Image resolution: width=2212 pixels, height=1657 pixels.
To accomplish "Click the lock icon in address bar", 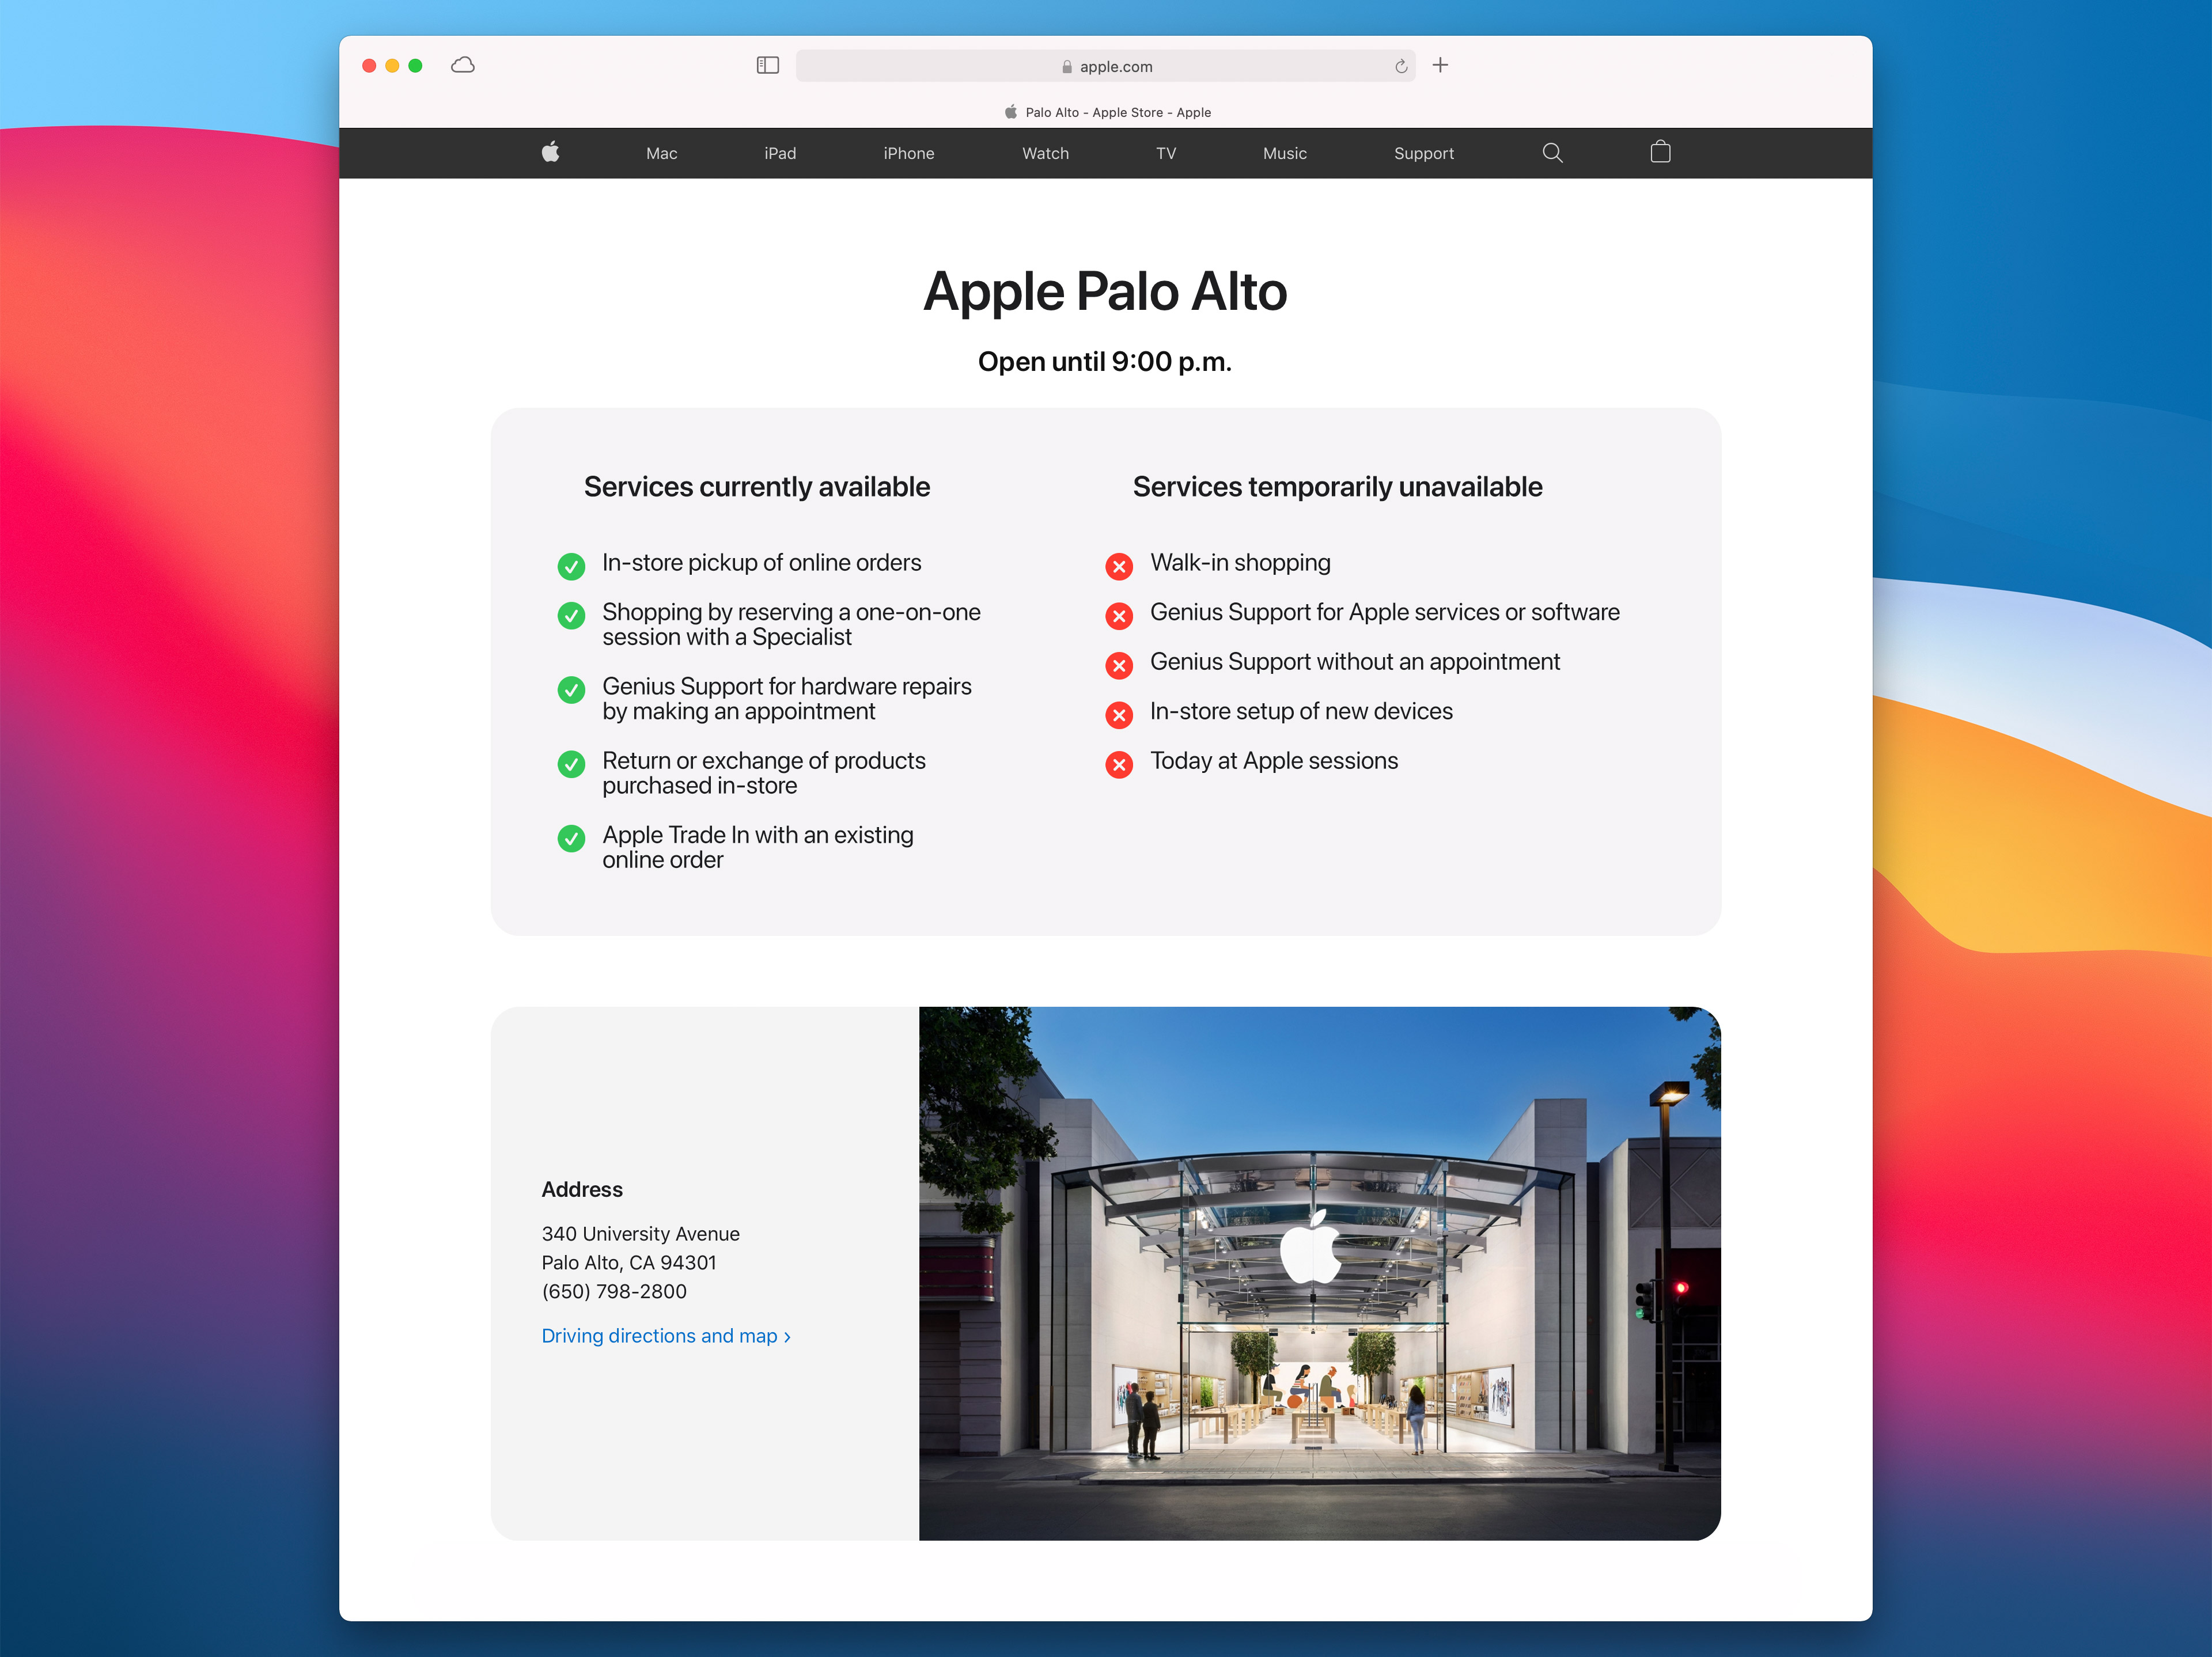I will (x=1067, y=67).
